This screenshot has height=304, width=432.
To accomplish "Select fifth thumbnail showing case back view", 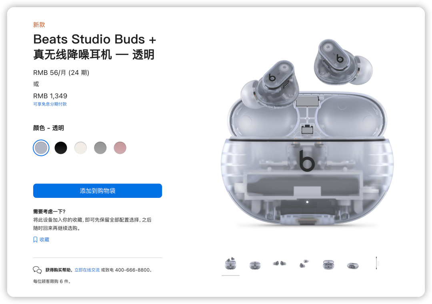I will coord(328,264).
